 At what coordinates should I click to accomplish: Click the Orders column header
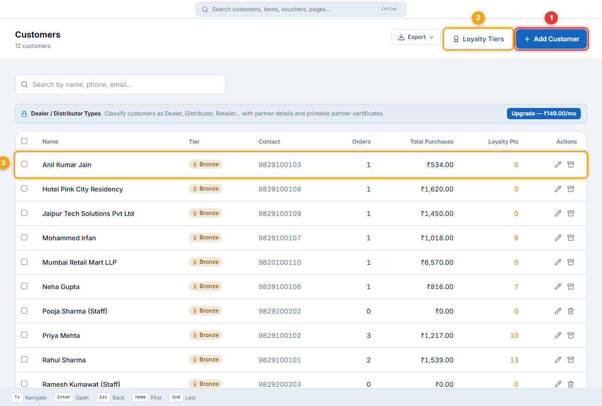[361, 142]
